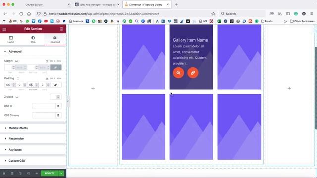Image resolution: width=317 pixels, height=178 pixels.
Task: Select the Advanced tab
Action: click(x=55, y=39)
